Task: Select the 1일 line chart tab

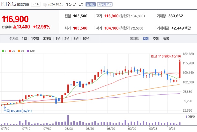Action: [x=24, y=39]
